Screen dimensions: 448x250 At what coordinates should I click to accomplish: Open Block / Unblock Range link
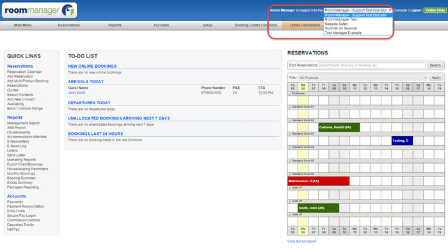coord(25,109)
